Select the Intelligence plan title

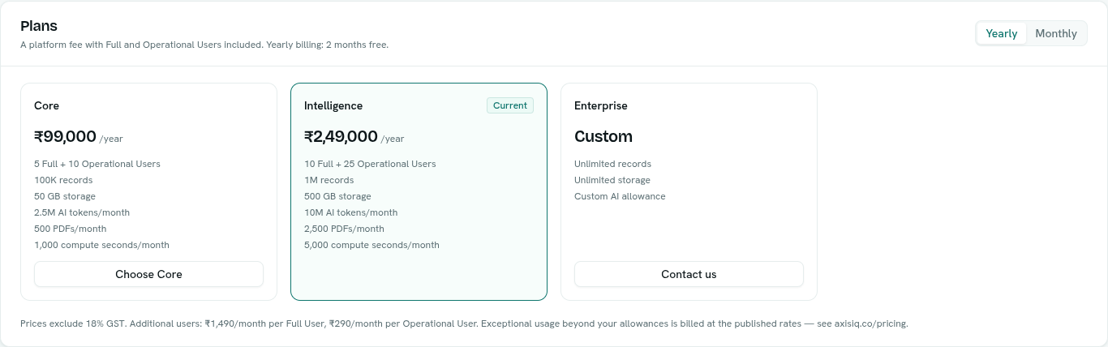333,105
